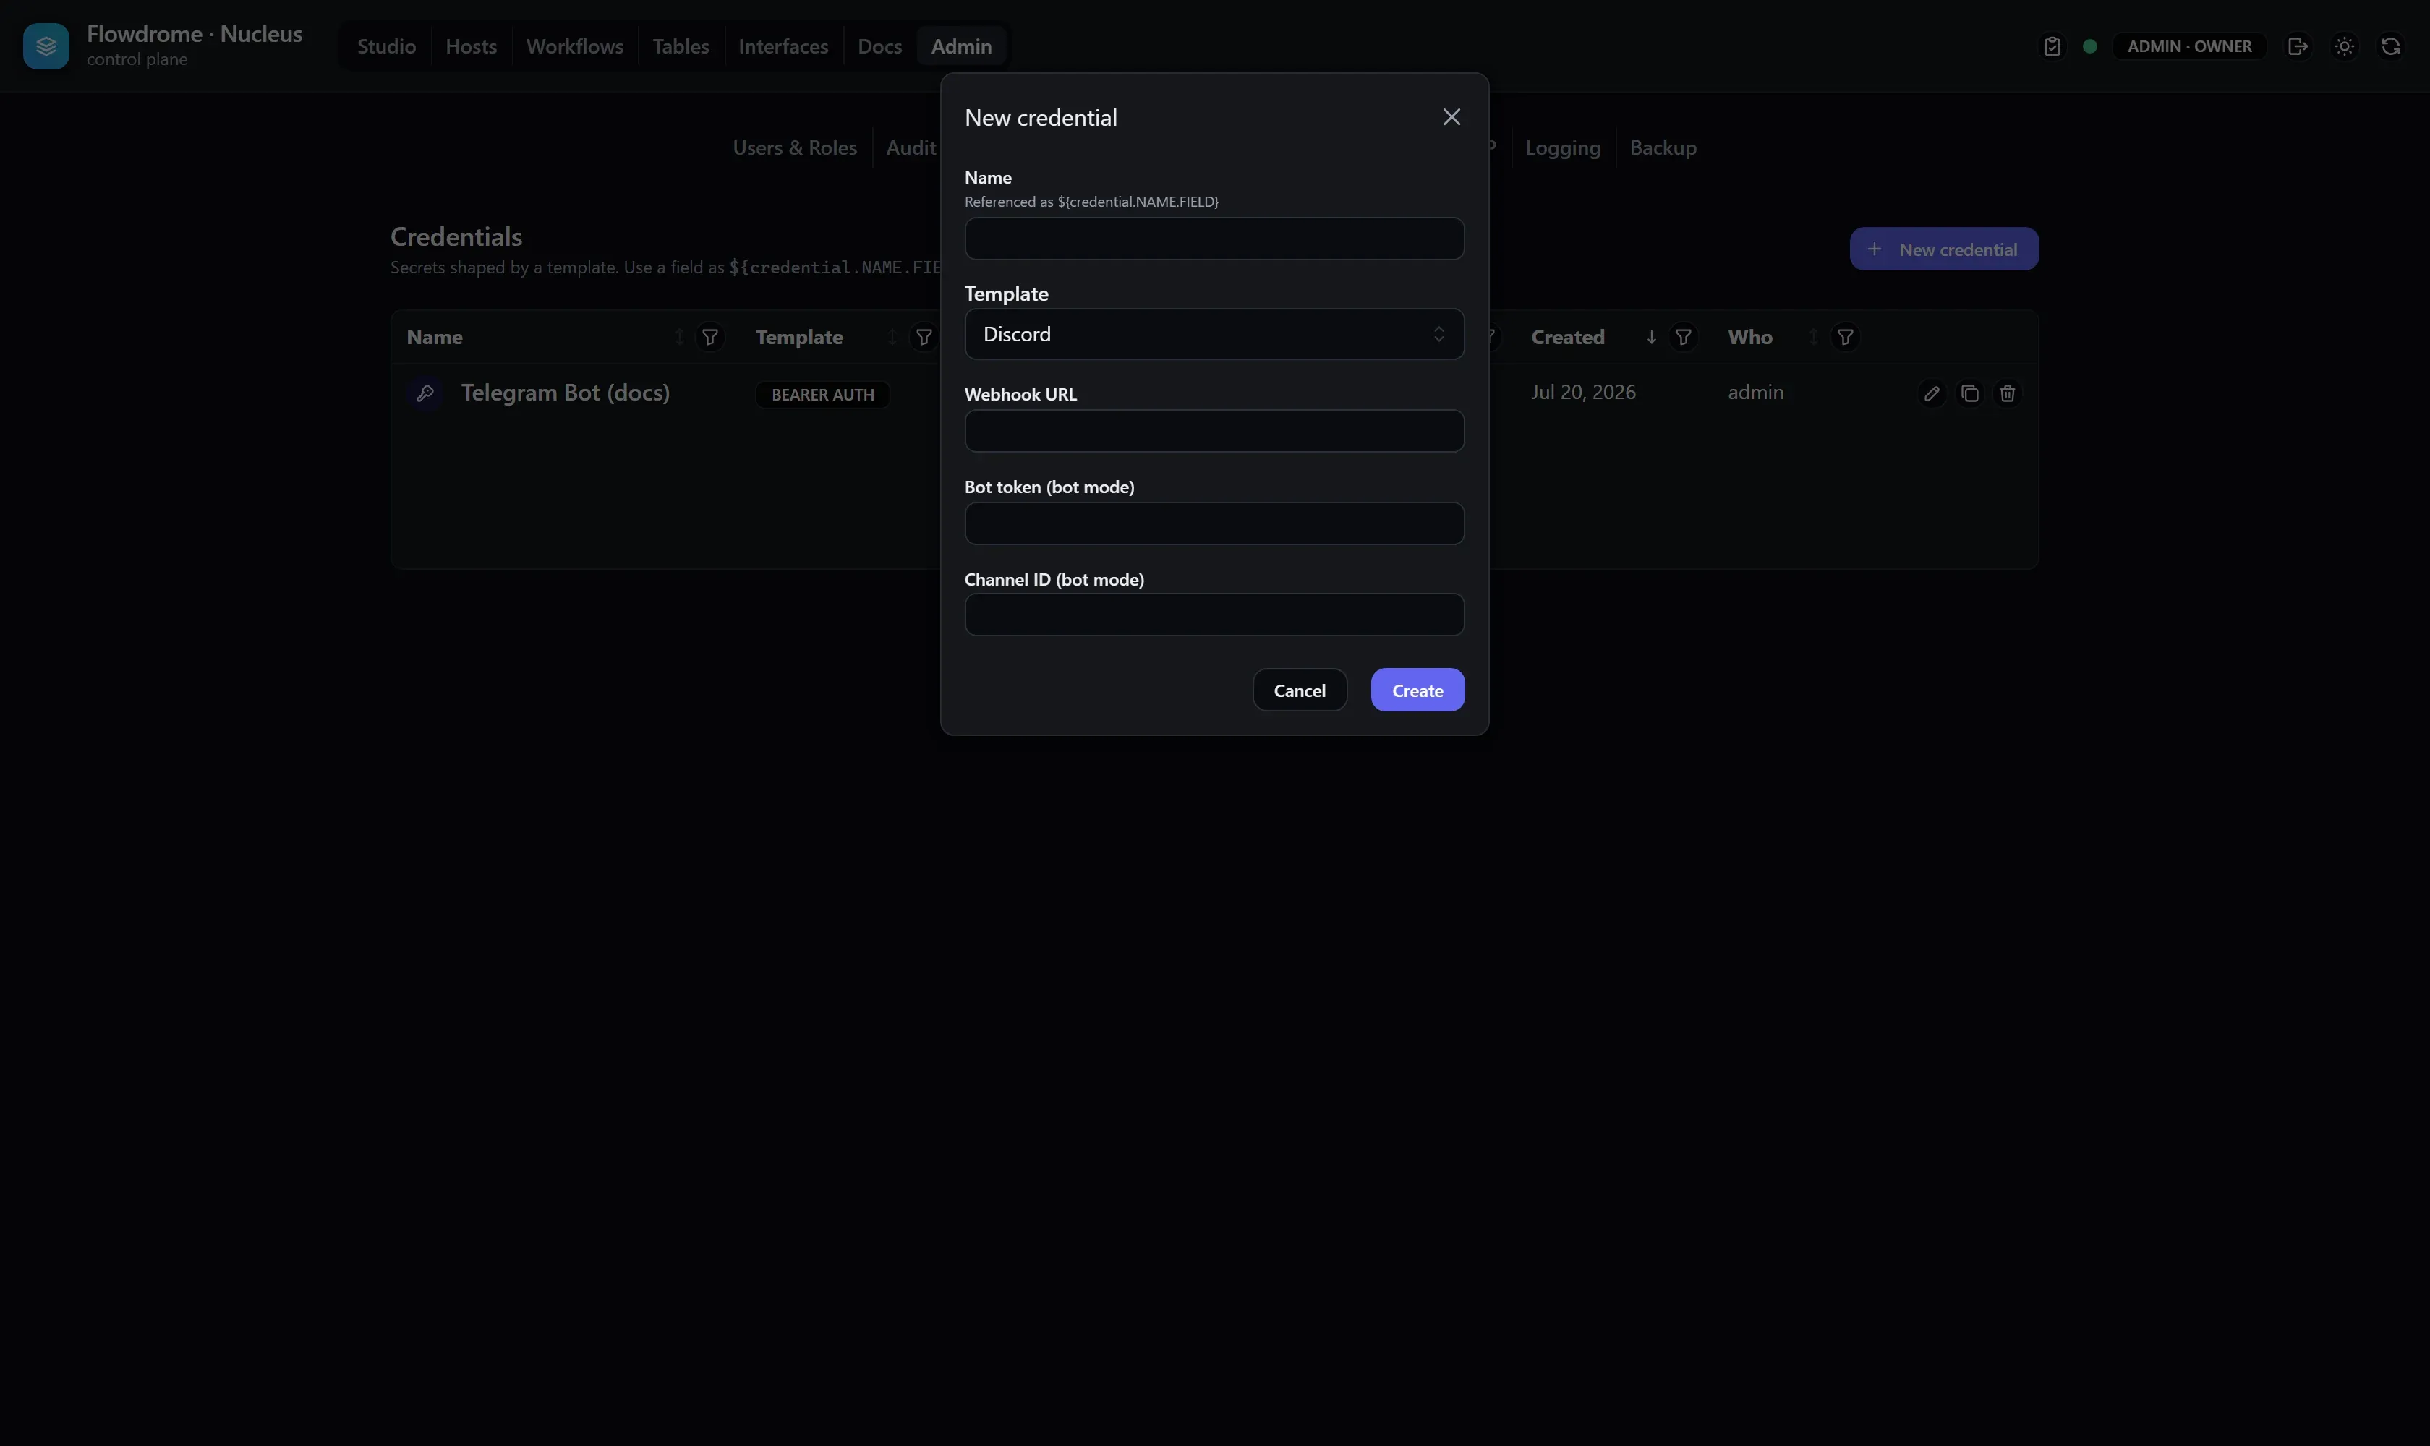The height and width of the screenshot is (1446, 2430).
Task: Filter the Who column
Action: pos(1844,337)
